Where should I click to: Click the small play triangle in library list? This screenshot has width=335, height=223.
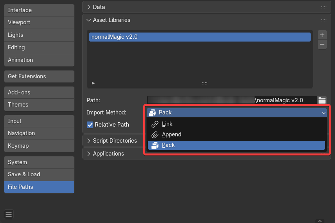93,83
